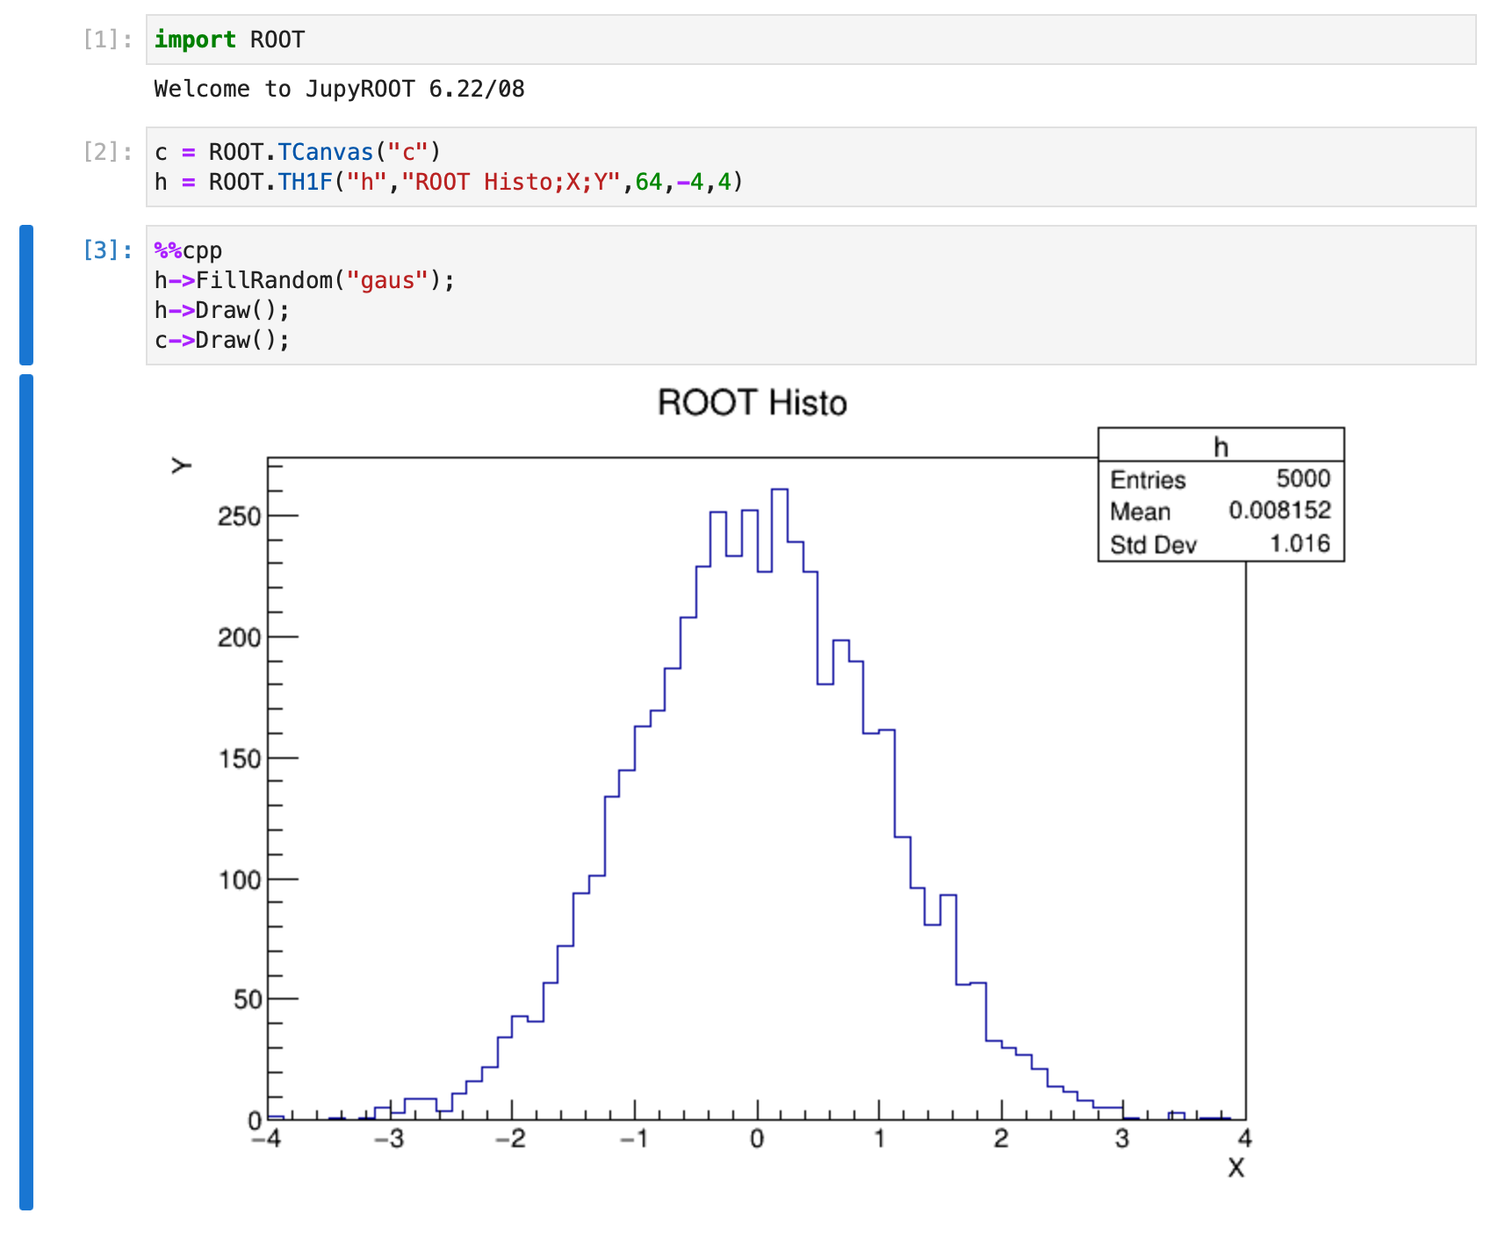Click the Y axis title label
The height and width of the screenshot is (1235, 1491).
[x=181, y=466]
